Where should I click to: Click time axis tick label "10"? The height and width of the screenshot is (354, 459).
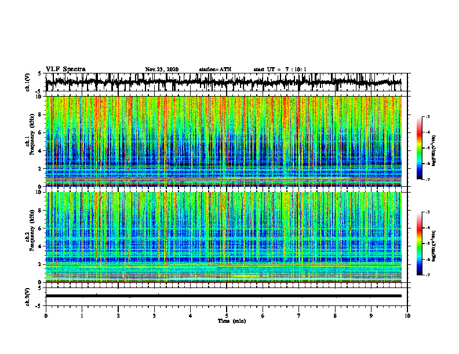[x=407, y=316]
